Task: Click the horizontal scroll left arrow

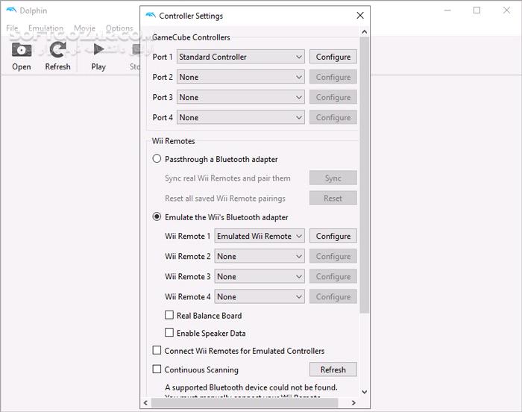Action: click(145, 402)
